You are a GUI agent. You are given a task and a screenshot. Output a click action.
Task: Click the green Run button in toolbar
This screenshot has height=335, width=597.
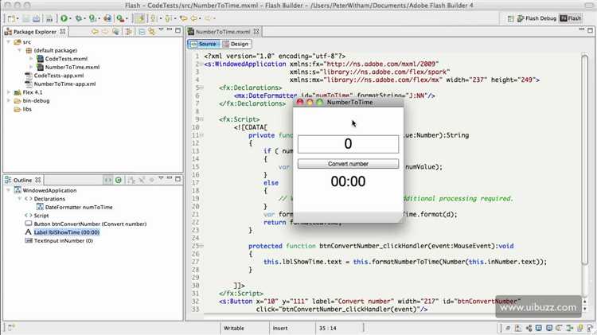[x=64, y=18]
